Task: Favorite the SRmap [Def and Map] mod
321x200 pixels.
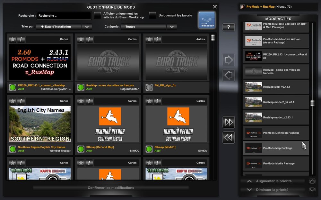Action: tap(81, 101)
